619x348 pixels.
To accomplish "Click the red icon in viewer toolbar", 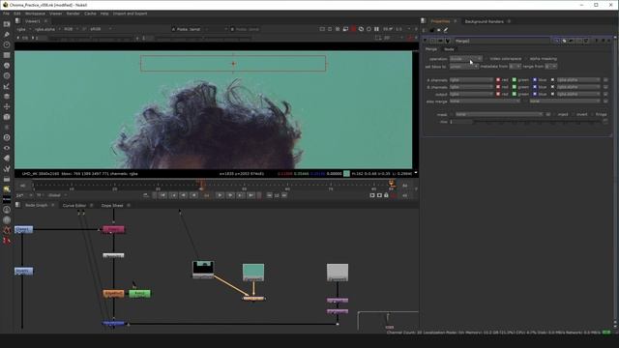I will pyautogui.click(x=353, y=29).
